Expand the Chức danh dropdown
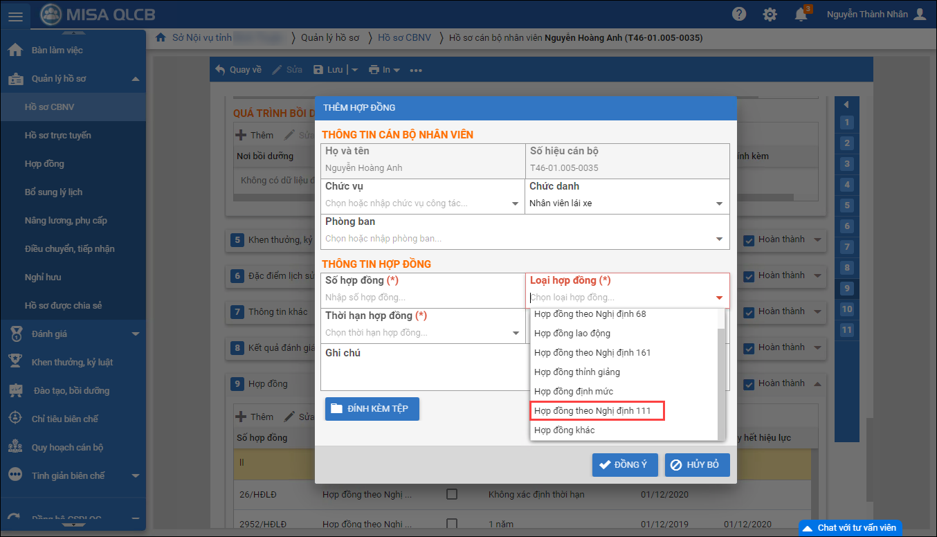Screen dimensions: 937x537 click(x=720, y=204)
